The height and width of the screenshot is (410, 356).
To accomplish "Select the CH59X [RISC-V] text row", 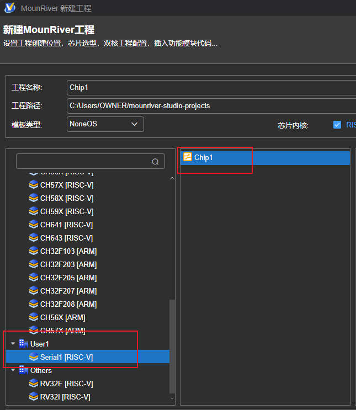I will click(x=67, y=211).
